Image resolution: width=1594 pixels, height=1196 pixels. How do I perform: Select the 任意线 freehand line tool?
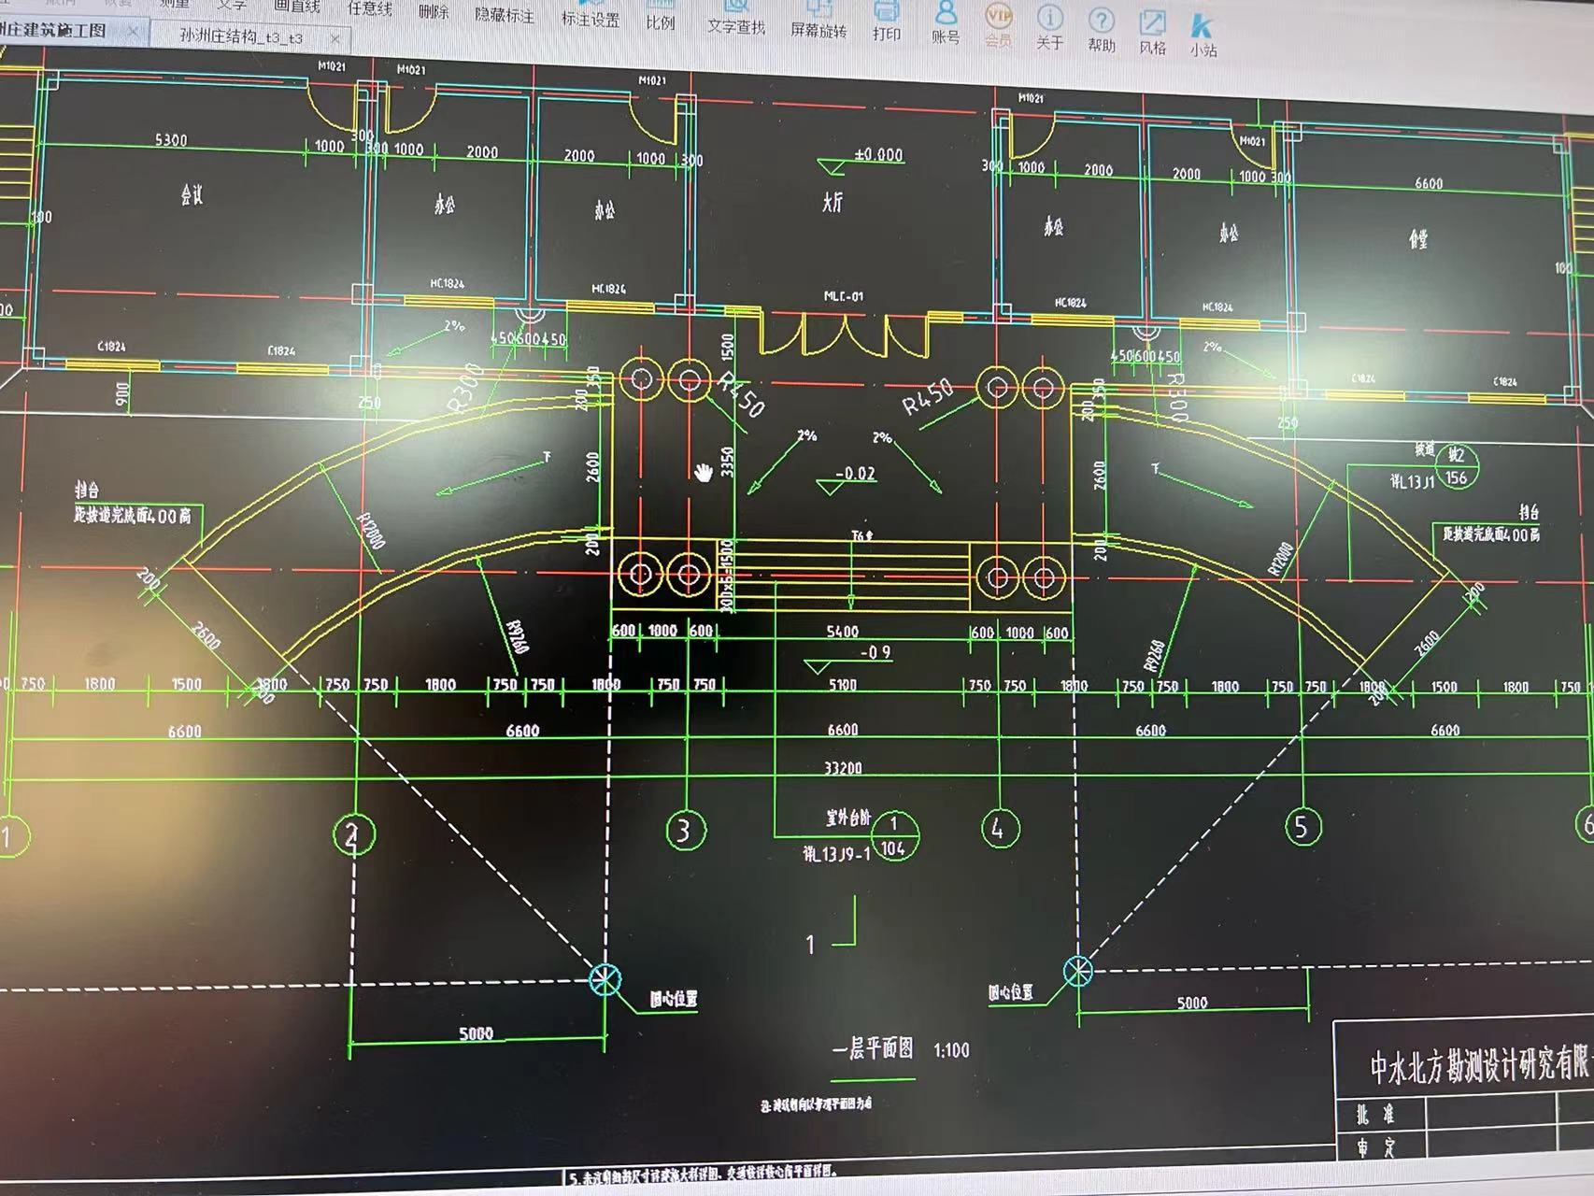click(369, 8)
